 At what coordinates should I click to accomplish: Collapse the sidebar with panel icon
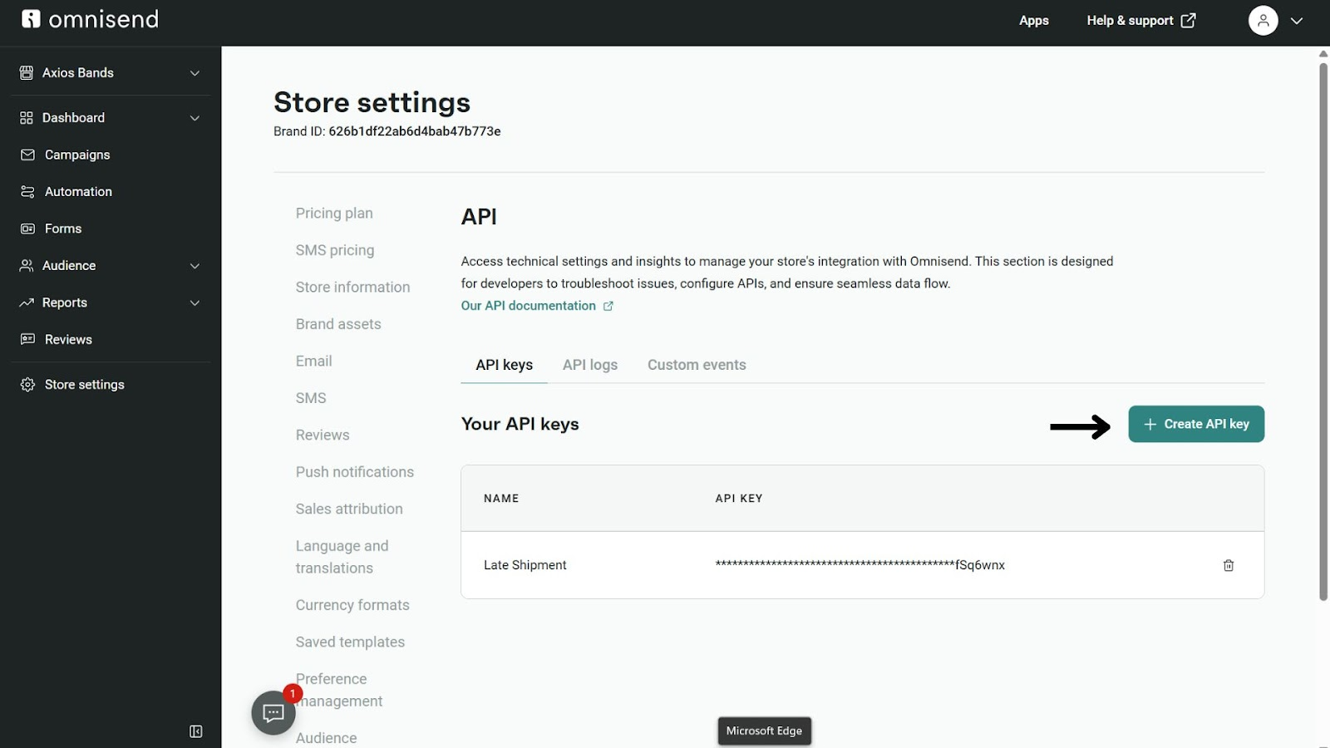click(196, 731)
